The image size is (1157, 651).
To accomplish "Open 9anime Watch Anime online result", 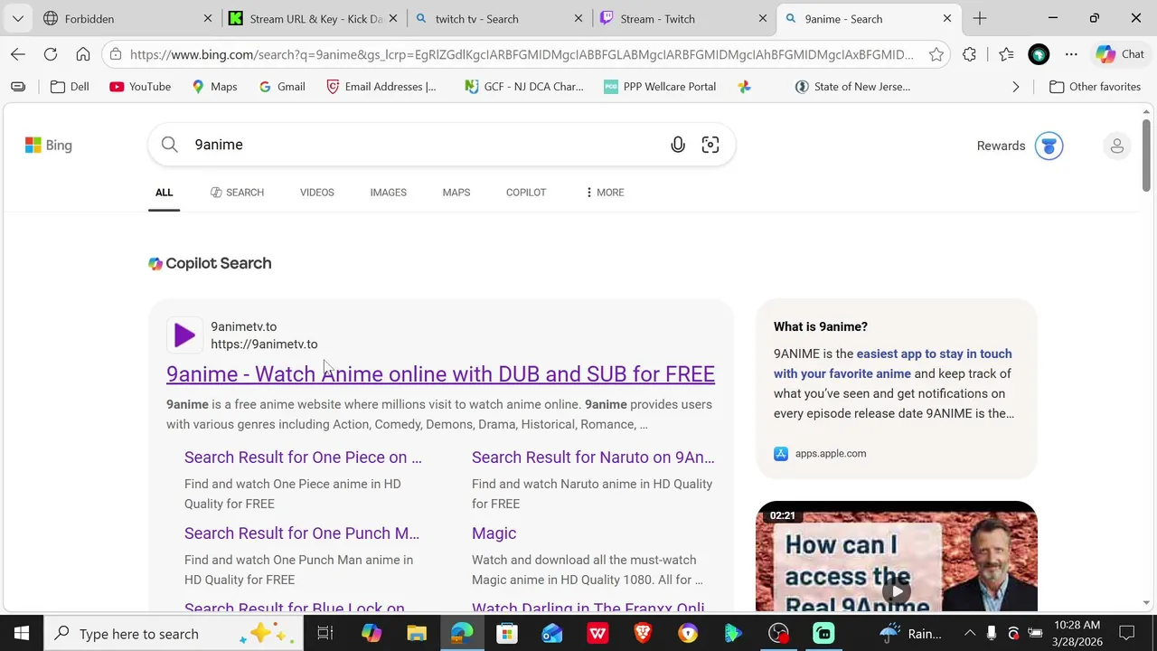I will [440, 374].
